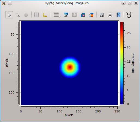Screen dimensions: 140x122
Task: Print the plot with printer icon
Action: pyautogui.click(x=110, y=15)
